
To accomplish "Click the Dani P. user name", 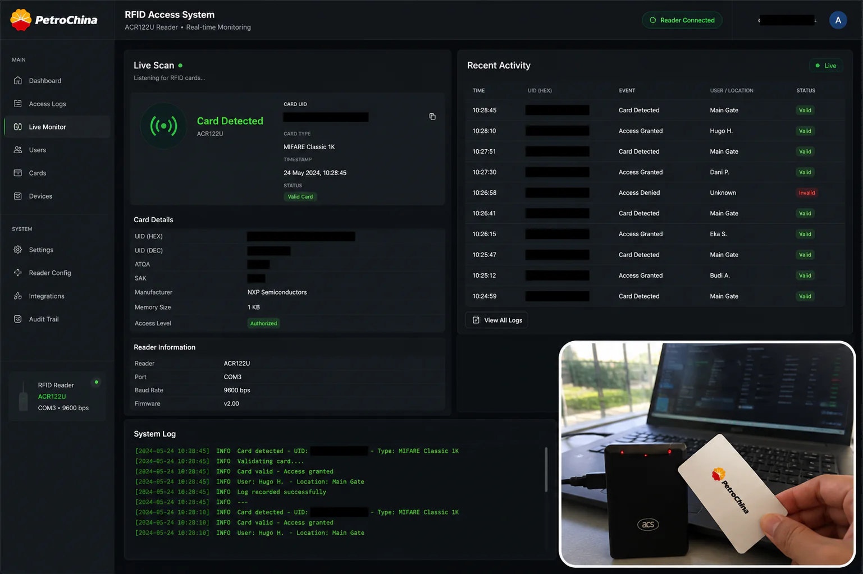I will click(719, 172).
